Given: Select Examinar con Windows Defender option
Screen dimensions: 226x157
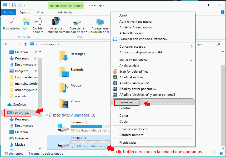Looking at the screenshot, I should point(143,39).
